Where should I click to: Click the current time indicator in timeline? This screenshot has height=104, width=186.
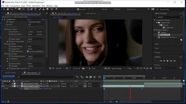coord(104,78)
